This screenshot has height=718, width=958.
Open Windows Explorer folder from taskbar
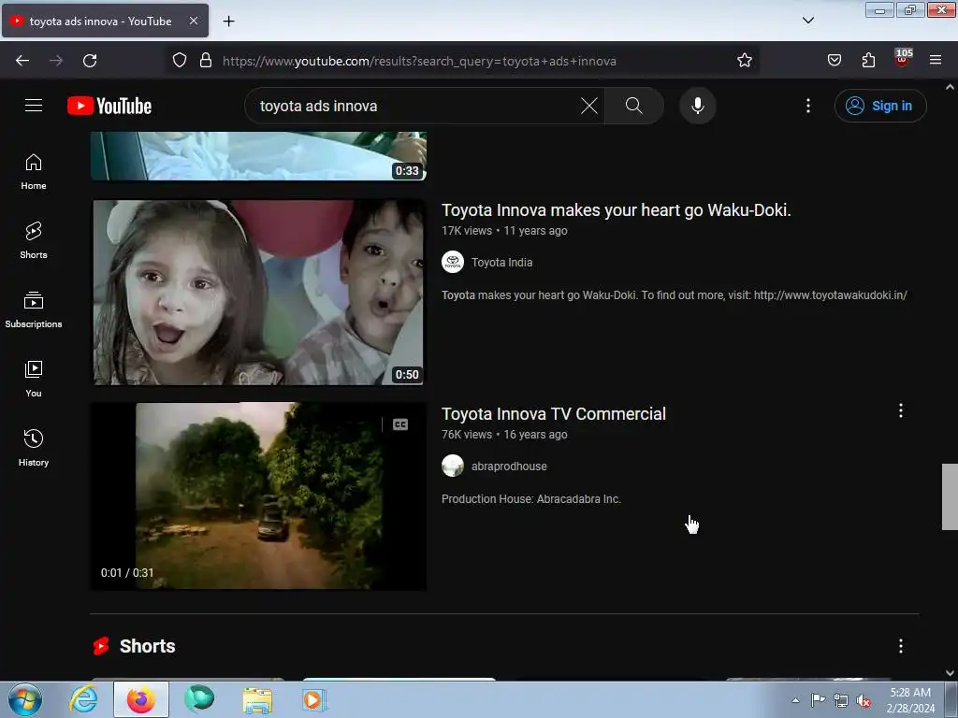coord(257,700)
